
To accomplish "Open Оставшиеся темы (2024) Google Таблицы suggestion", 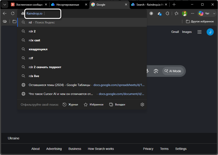I will point(82,85).
